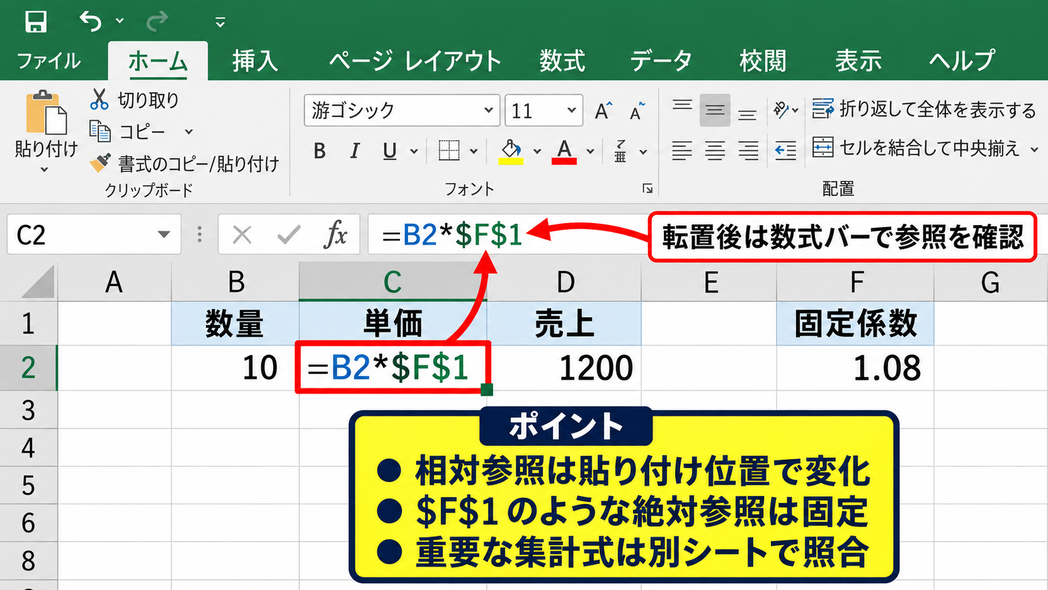Click 折り返して全体を表示する wrap text
This screenshot has height=590, width=1048.
[x=924, y=109]
